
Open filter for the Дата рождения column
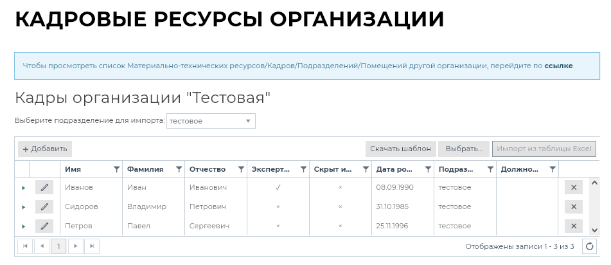click(x=428, y=169)
